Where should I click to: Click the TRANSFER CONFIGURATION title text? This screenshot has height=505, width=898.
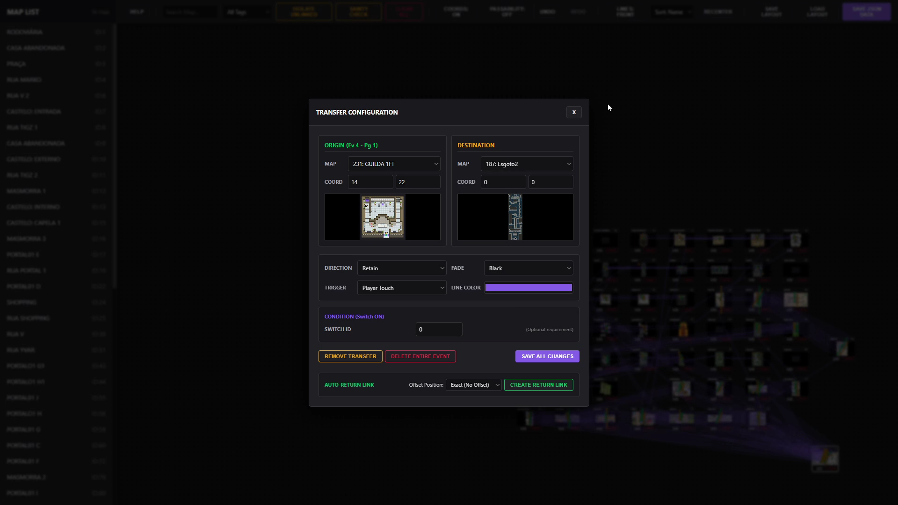pyautogui.click(x=357, y=112)
